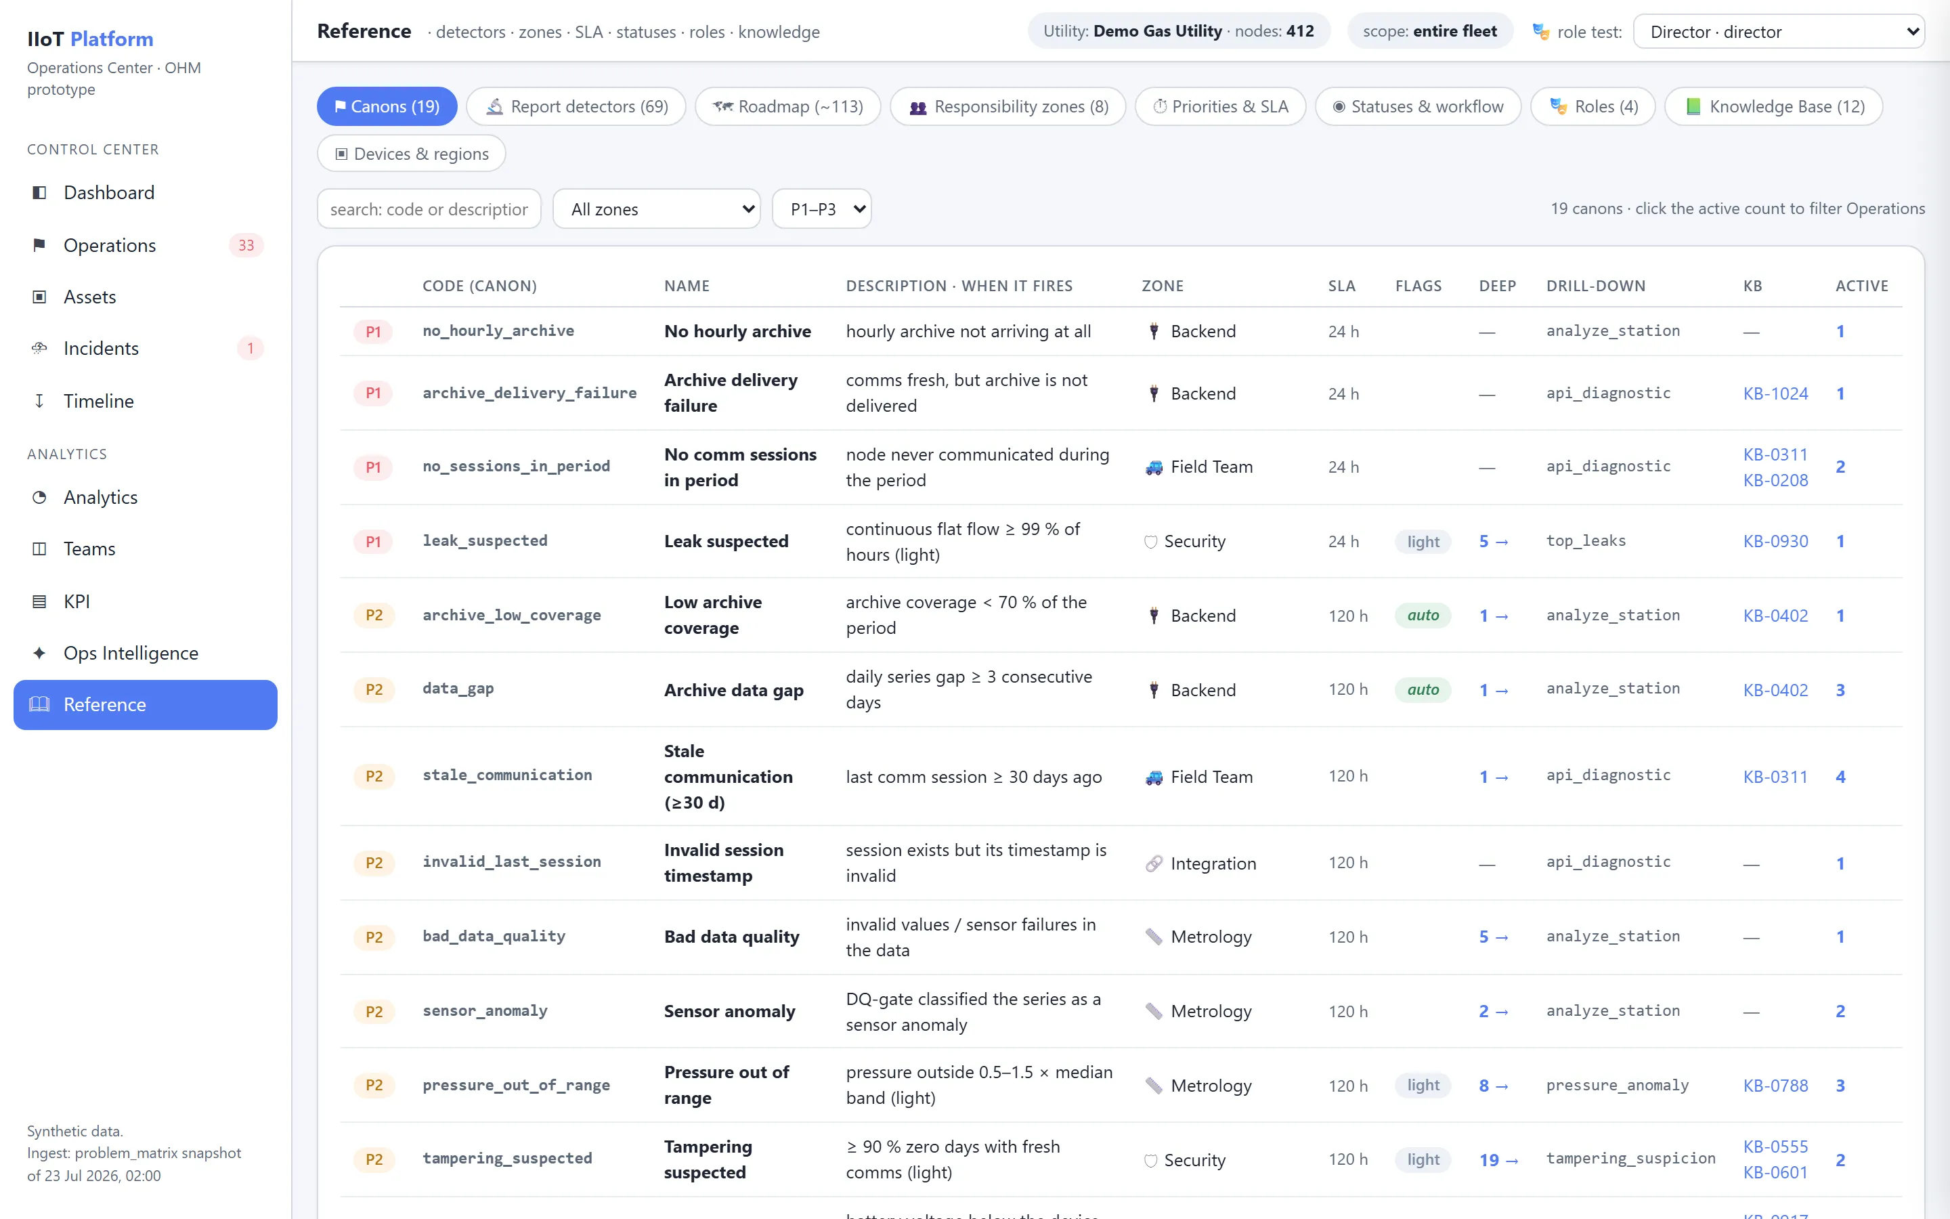The height and width of the screenshot is (1219, 1950).
Task: Click the IIoT Platform logo text
Action: point(90,39)
